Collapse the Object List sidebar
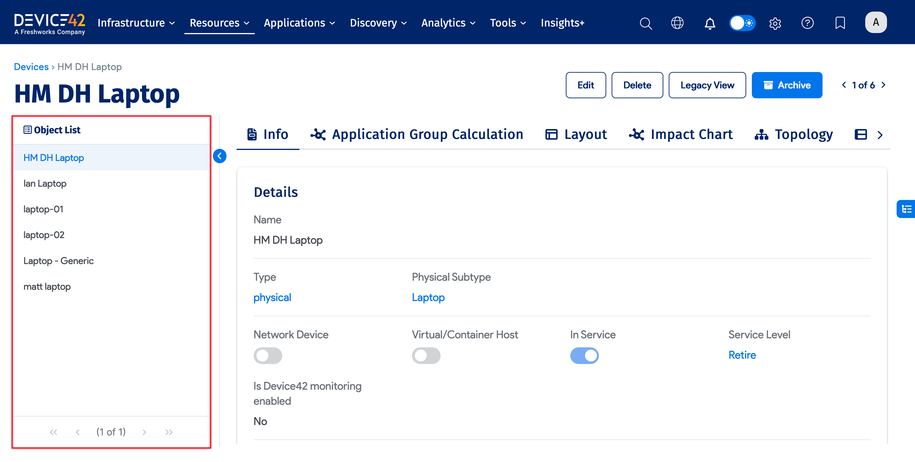Image resolution: width=915 pixels, height=462 pixels. pyautogui.click(x=220, y=156)
